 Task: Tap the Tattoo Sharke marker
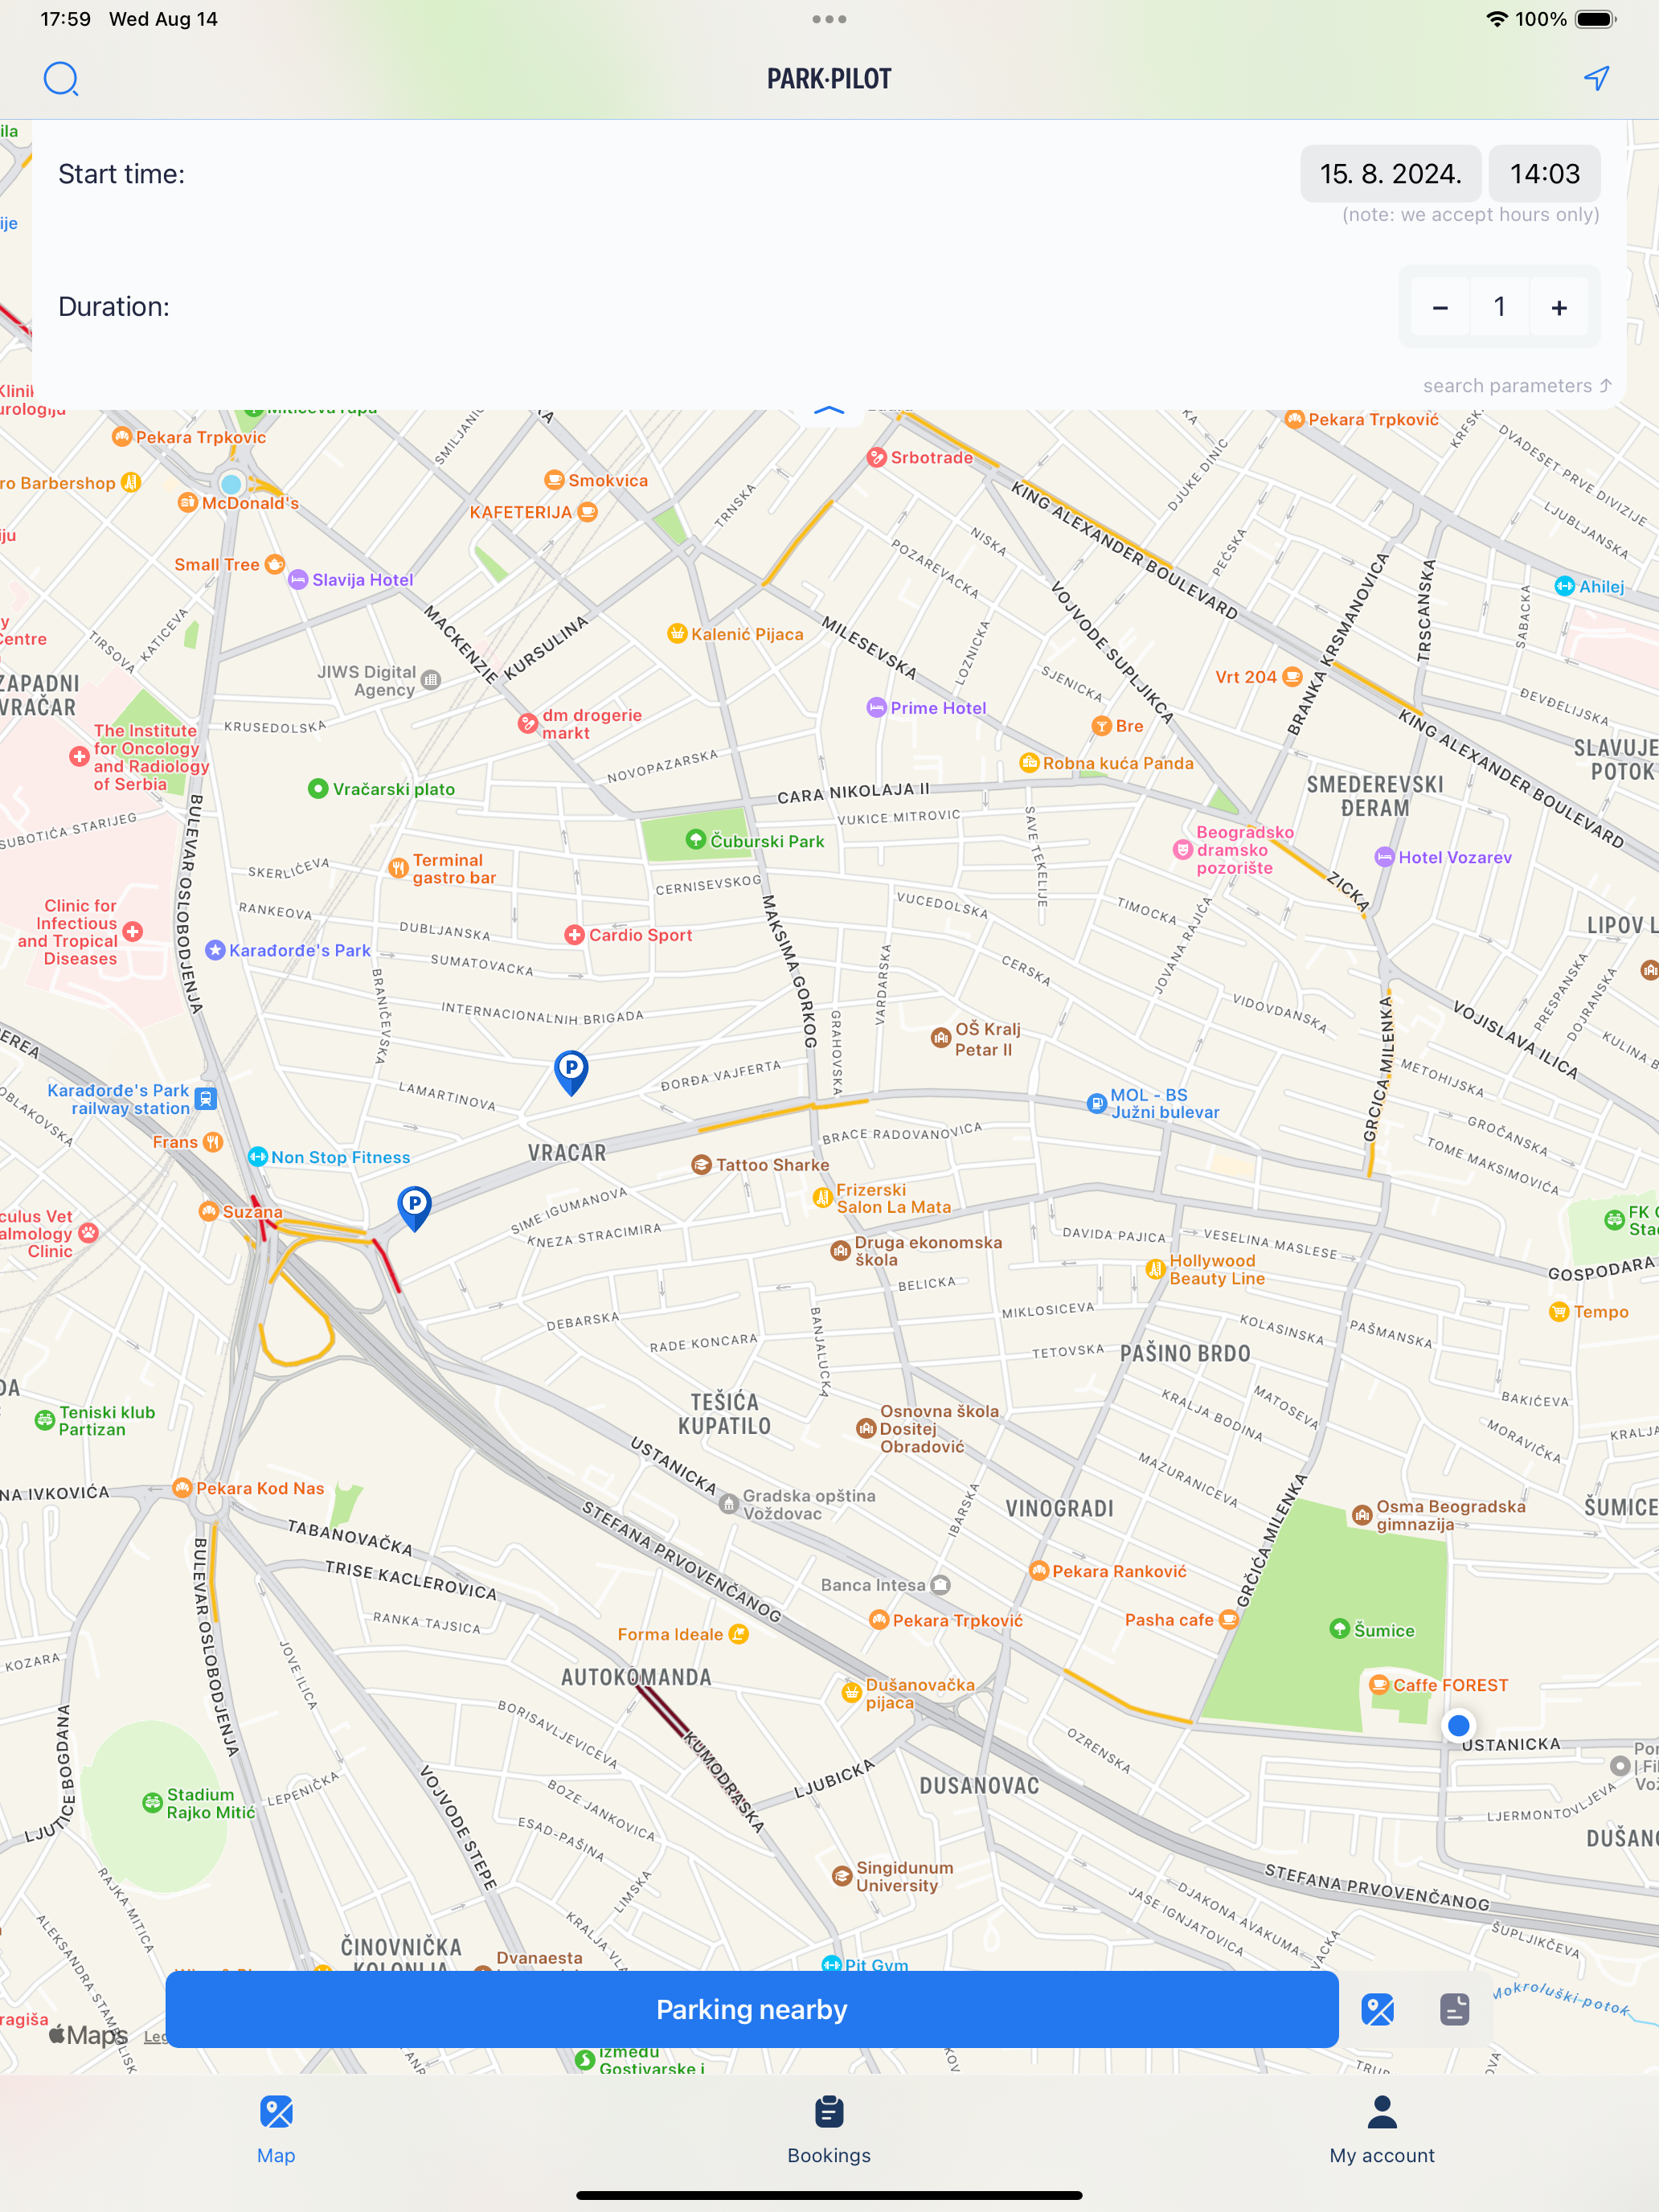[701, 1164]
